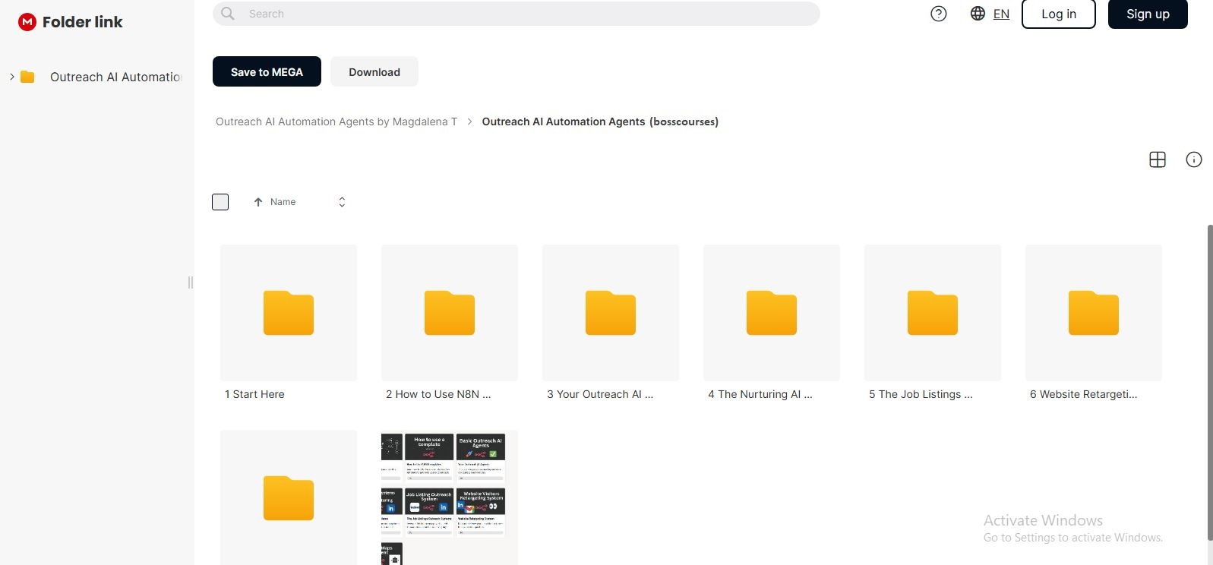Click the globe language icon
Image resolution: width=1213 pixels, height=565 pixels.
pyautogui.click(x=978, y=14)
